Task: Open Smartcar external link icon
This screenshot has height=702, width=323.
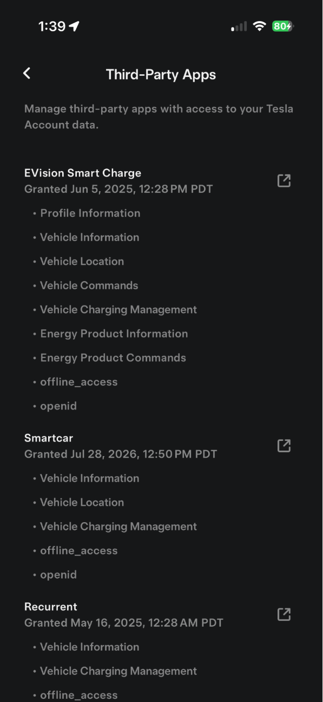Action: [x=284, y=446]
